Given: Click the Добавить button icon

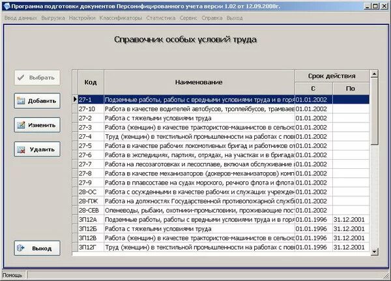Looking at the screenshot, I should [21, 101].
